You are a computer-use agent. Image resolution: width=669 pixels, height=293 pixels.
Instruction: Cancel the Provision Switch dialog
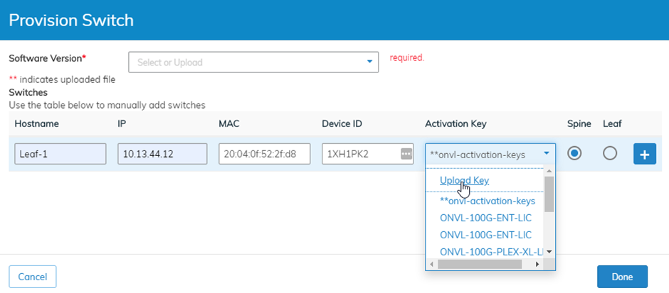(x=32, y=276)
